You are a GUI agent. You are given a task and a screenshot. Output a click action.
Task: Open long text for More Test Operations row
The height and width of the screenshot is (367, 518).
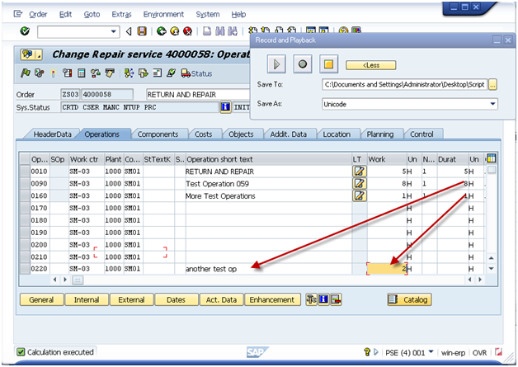[360, 195]
